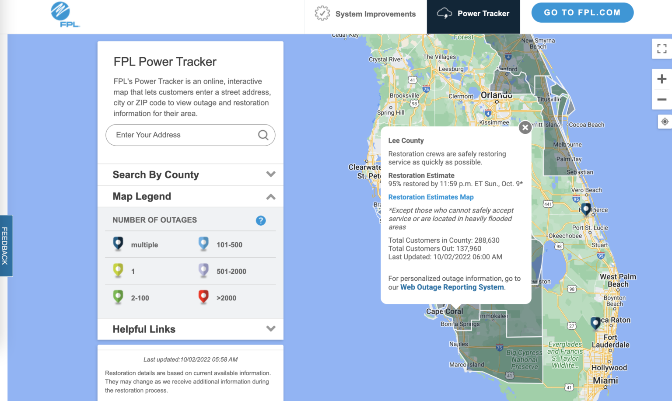Click the 2-100 outages green legend marker
The height and width of the screenshot is (401, 672).
pos(118,297)
